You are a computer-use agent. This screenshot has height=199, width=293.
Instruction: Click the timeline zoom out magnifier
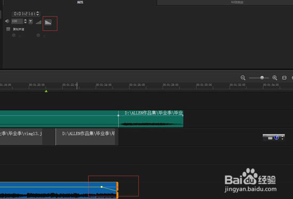pos(243,78)
